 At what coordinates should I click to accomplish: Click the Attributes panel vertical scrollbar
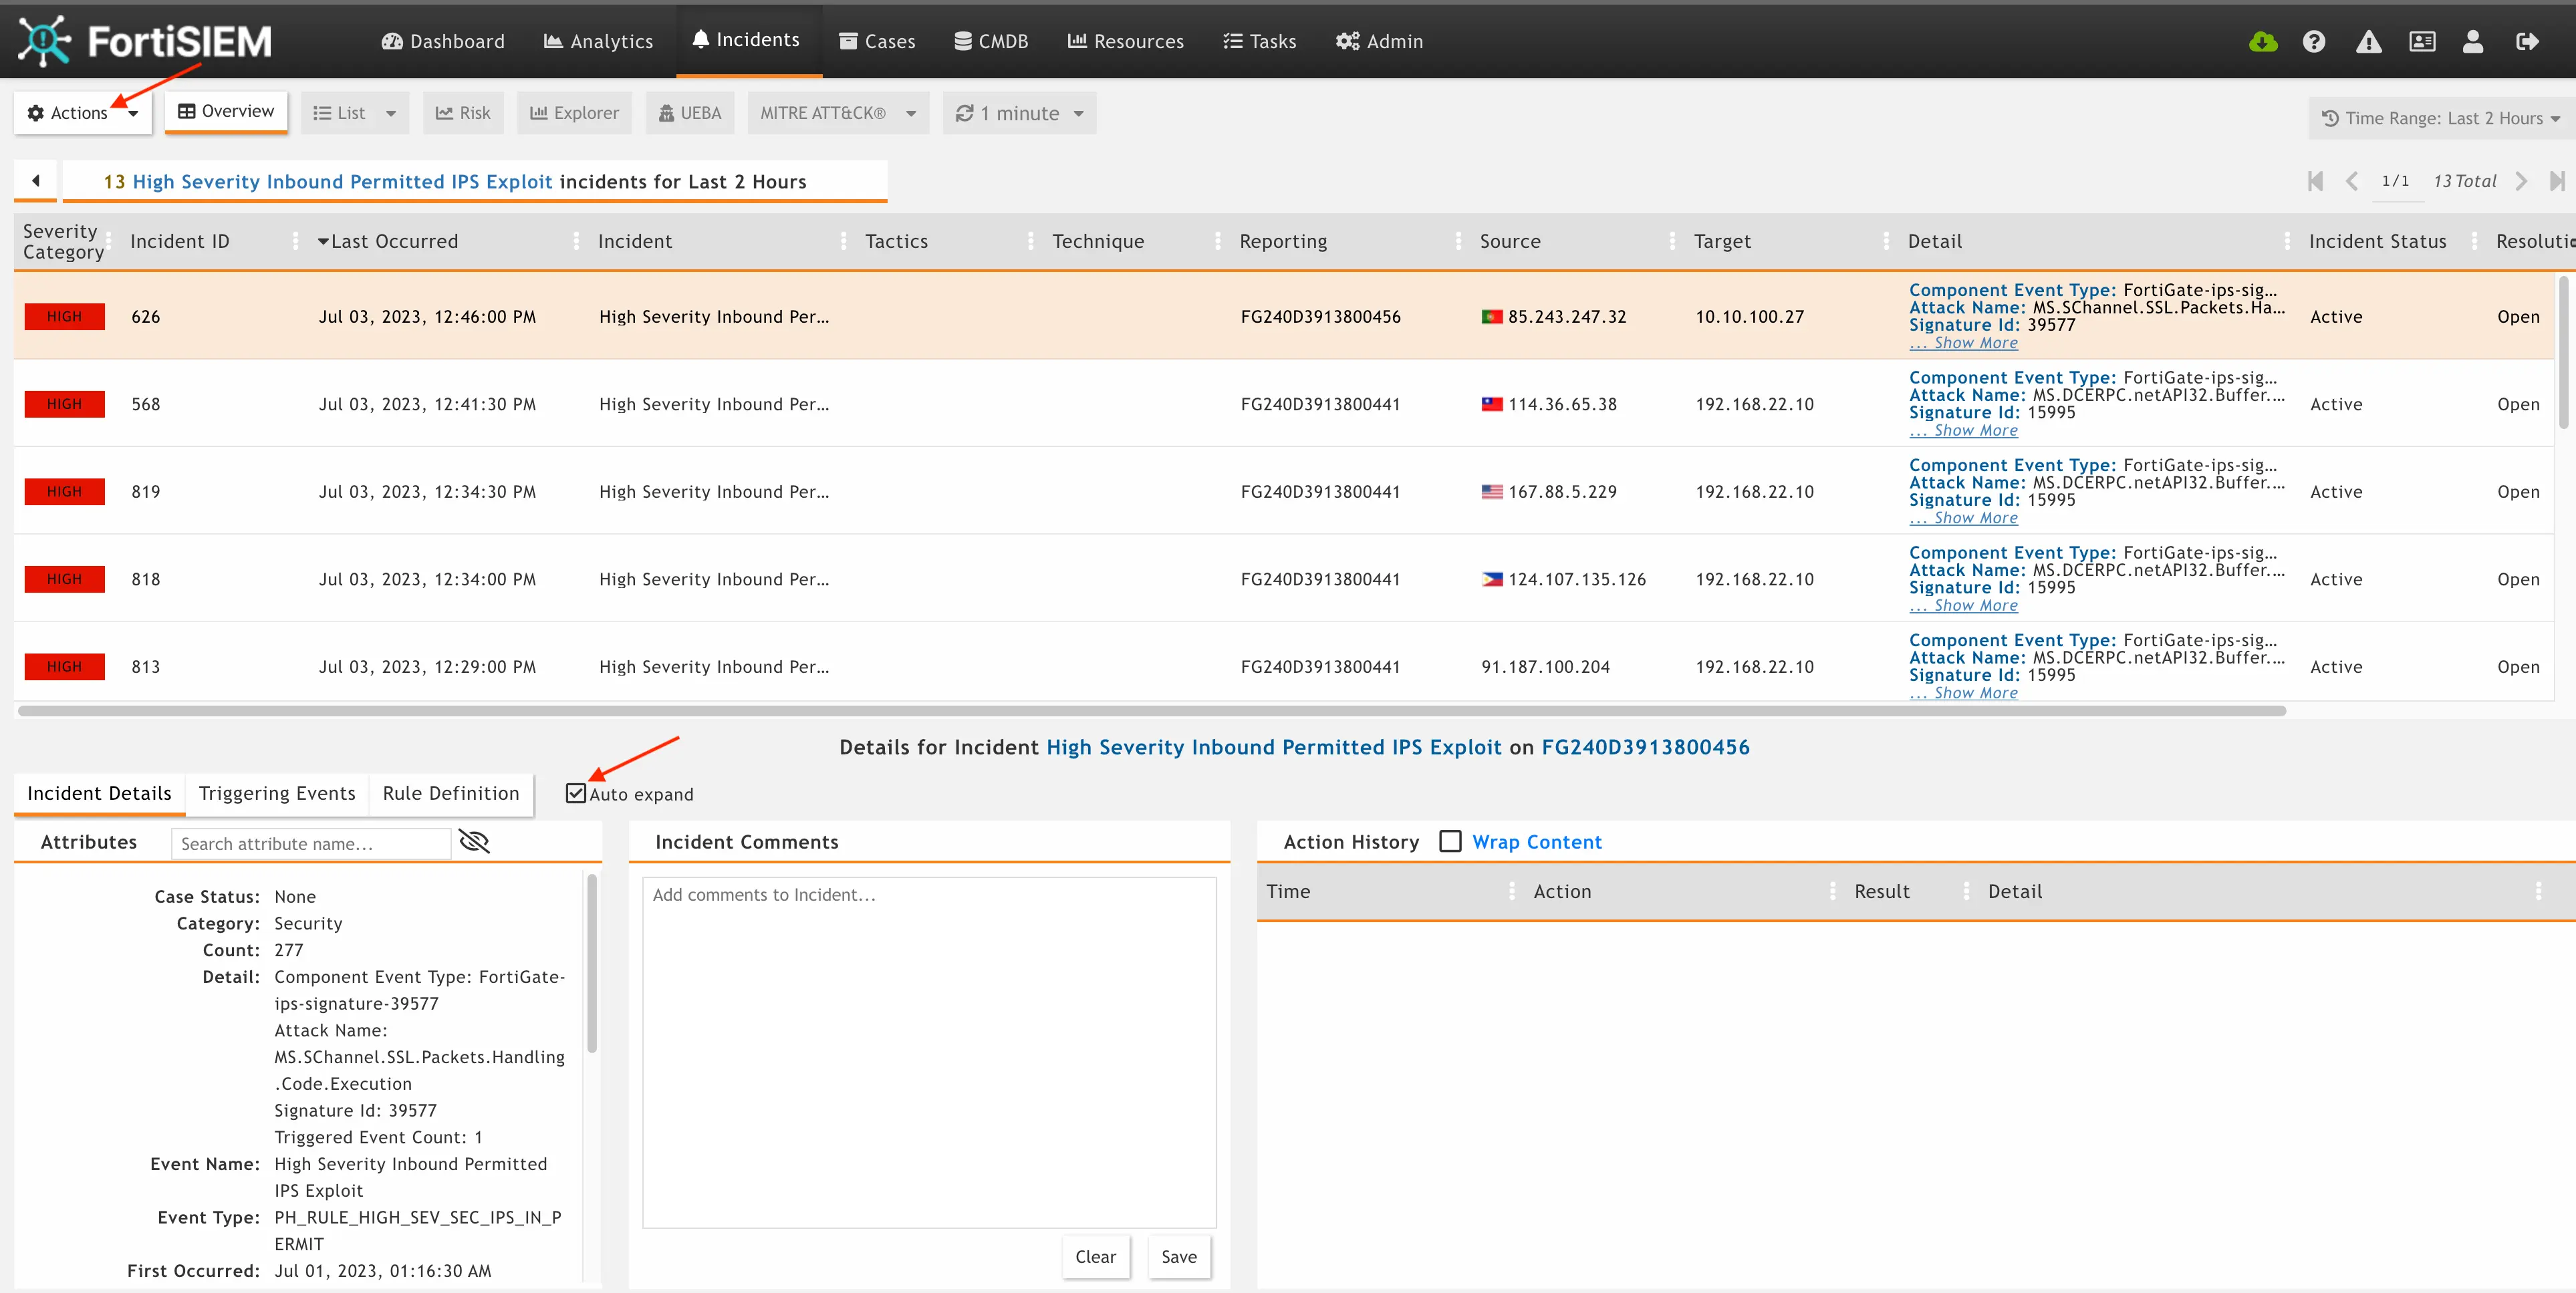point(592,964)
